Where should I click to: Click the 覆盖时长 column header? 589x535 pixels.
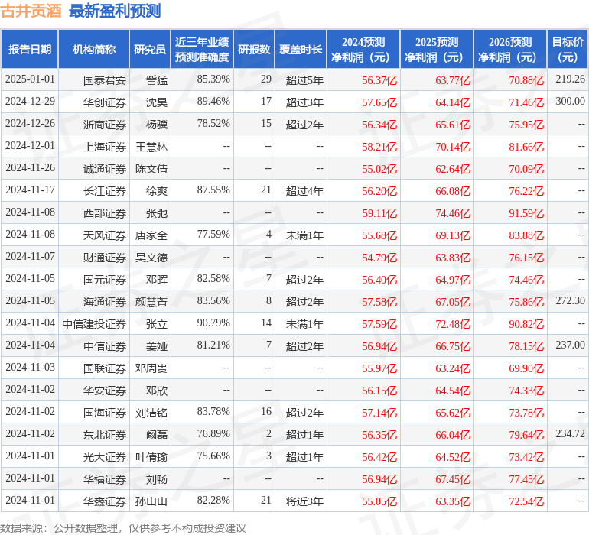301,49
